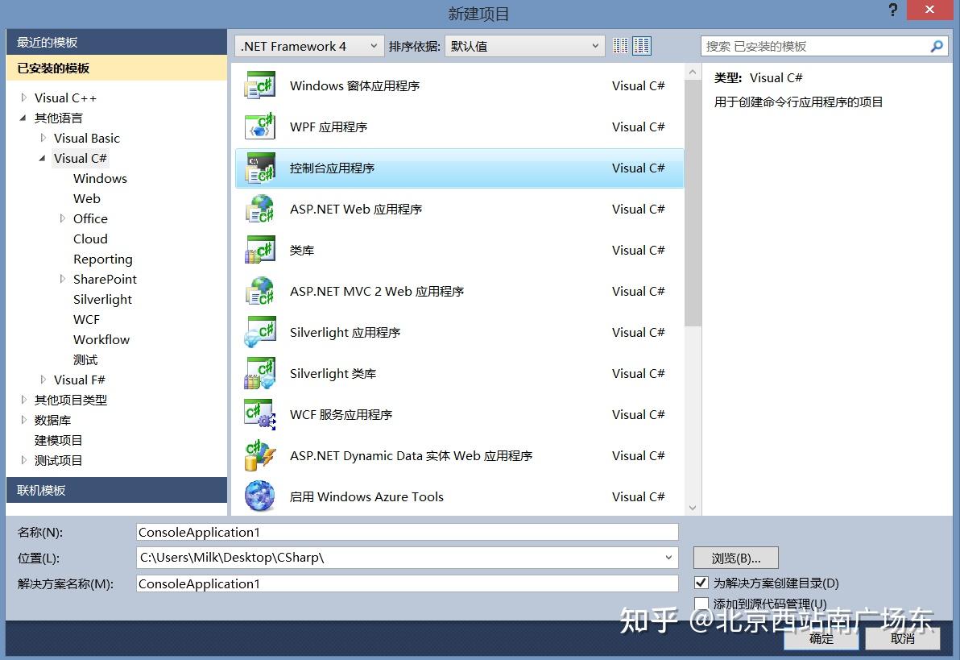The height and width of the screenshot is (660, 960).
Task: Click the 类库 template icon
Action: [x=259, y=250]
